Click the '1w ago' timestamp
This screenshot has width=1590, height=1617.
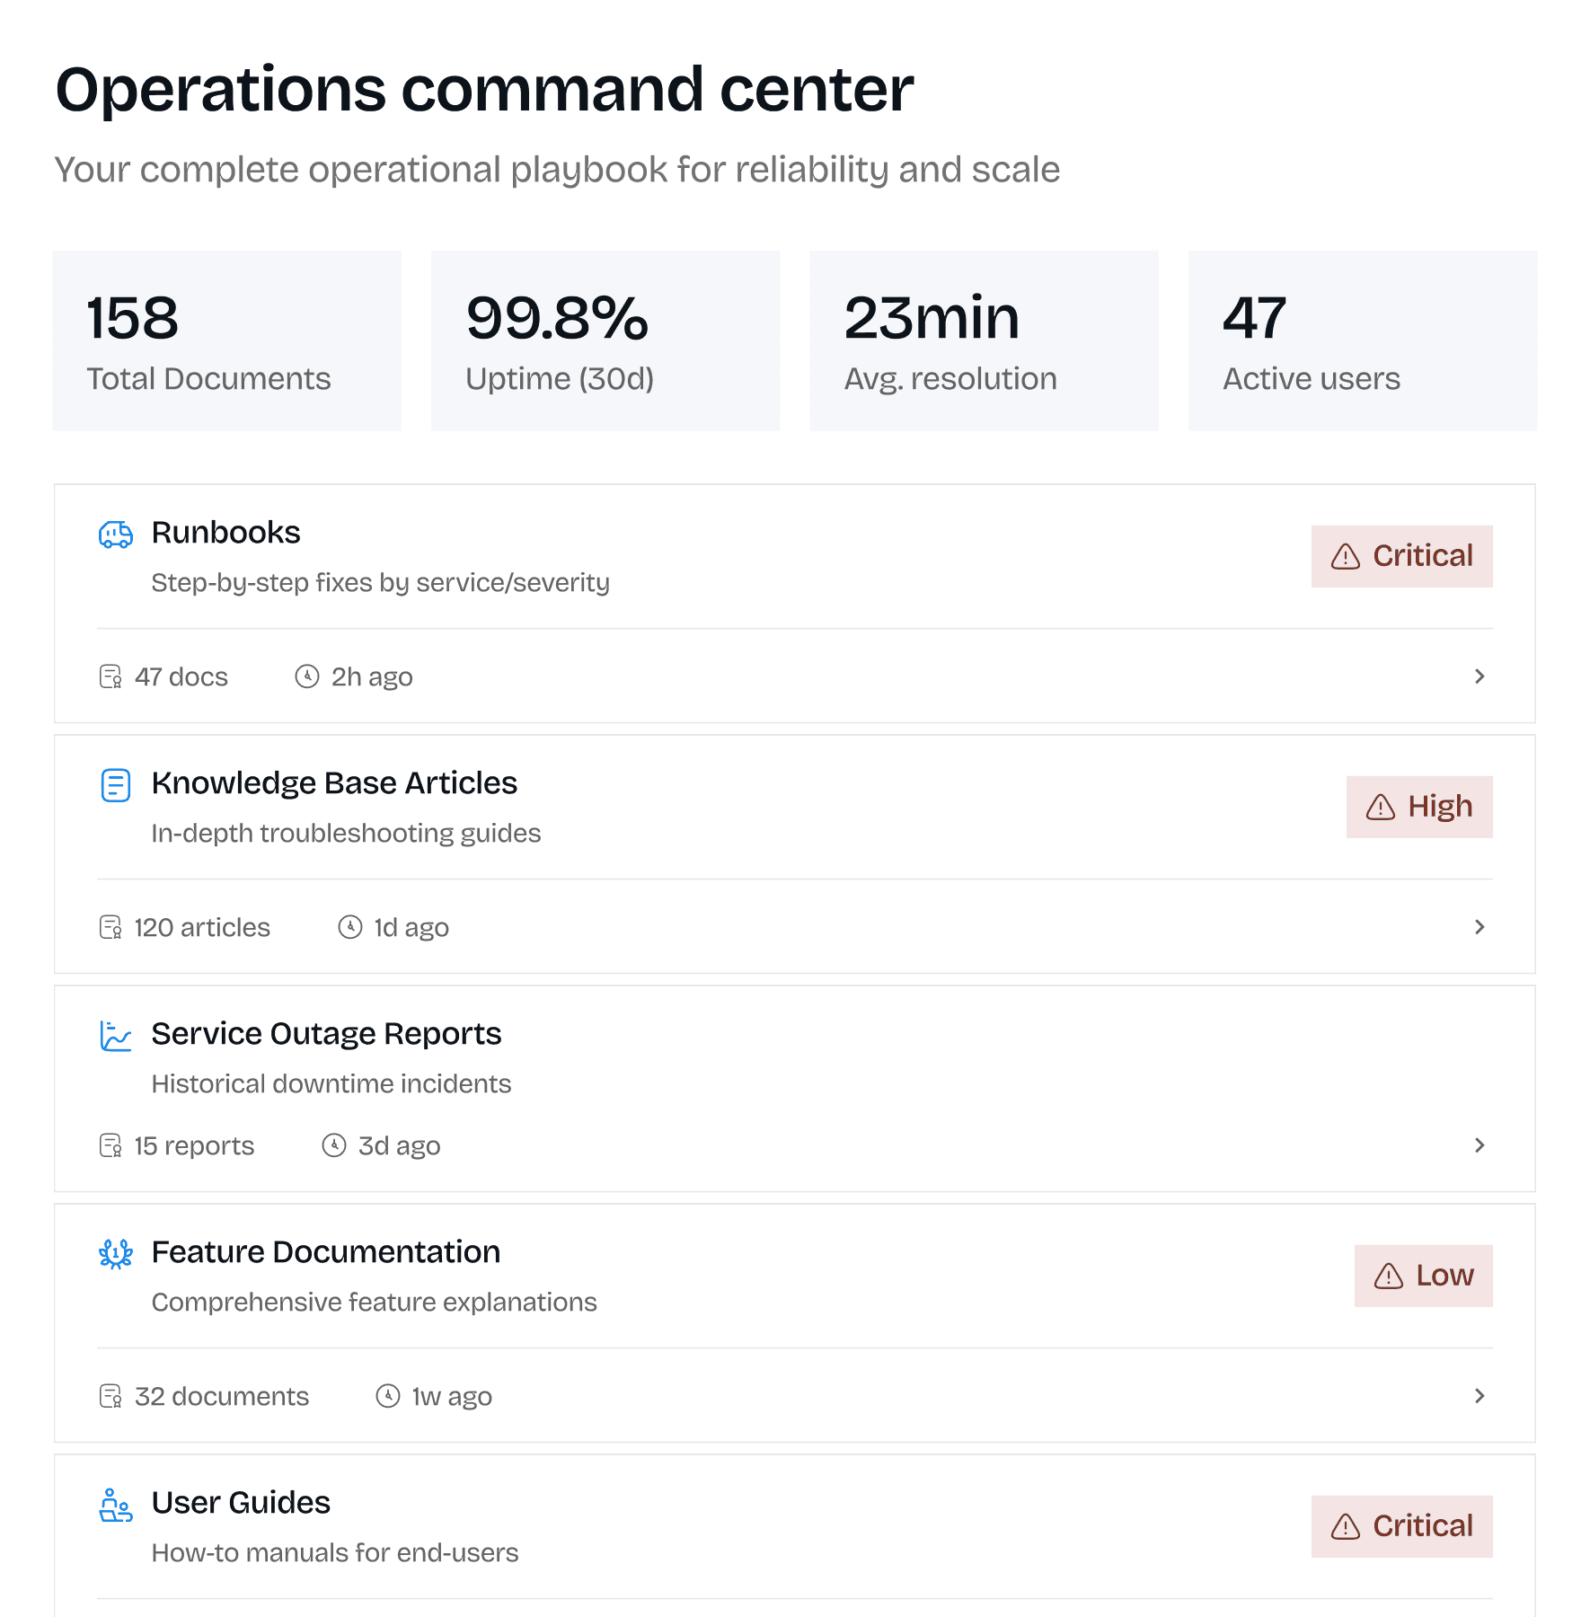[x=452, y=1397]
